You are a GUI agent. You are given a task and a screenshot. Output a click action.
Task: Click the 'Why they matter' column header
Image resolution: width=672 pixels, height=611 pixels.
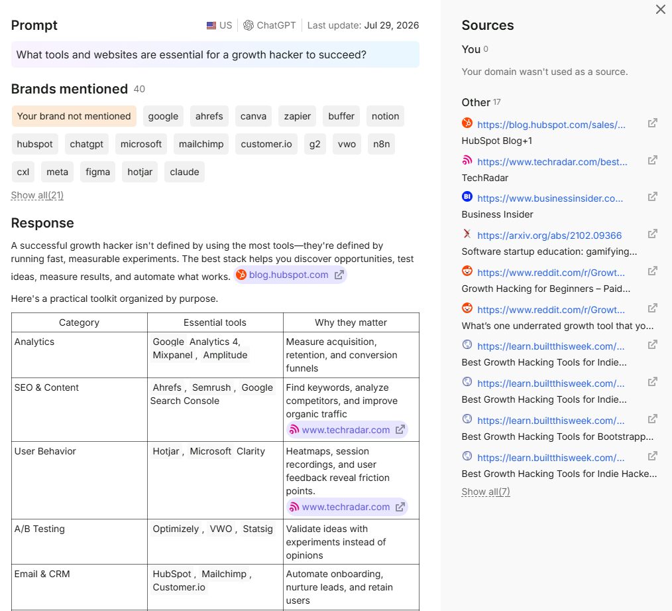pos(351,322)
